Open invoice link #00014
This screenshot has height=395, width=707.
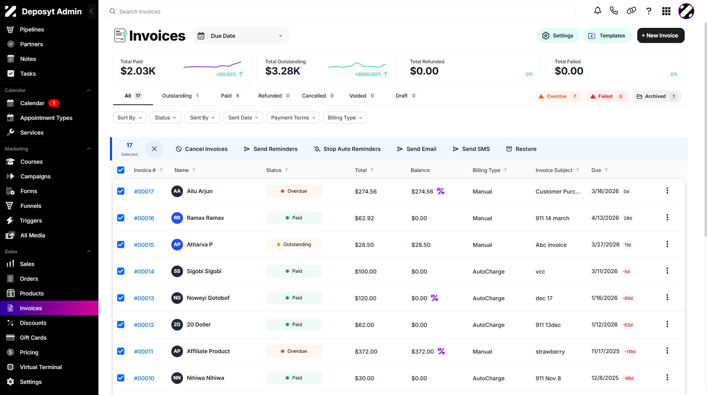[x=144, y=272]
